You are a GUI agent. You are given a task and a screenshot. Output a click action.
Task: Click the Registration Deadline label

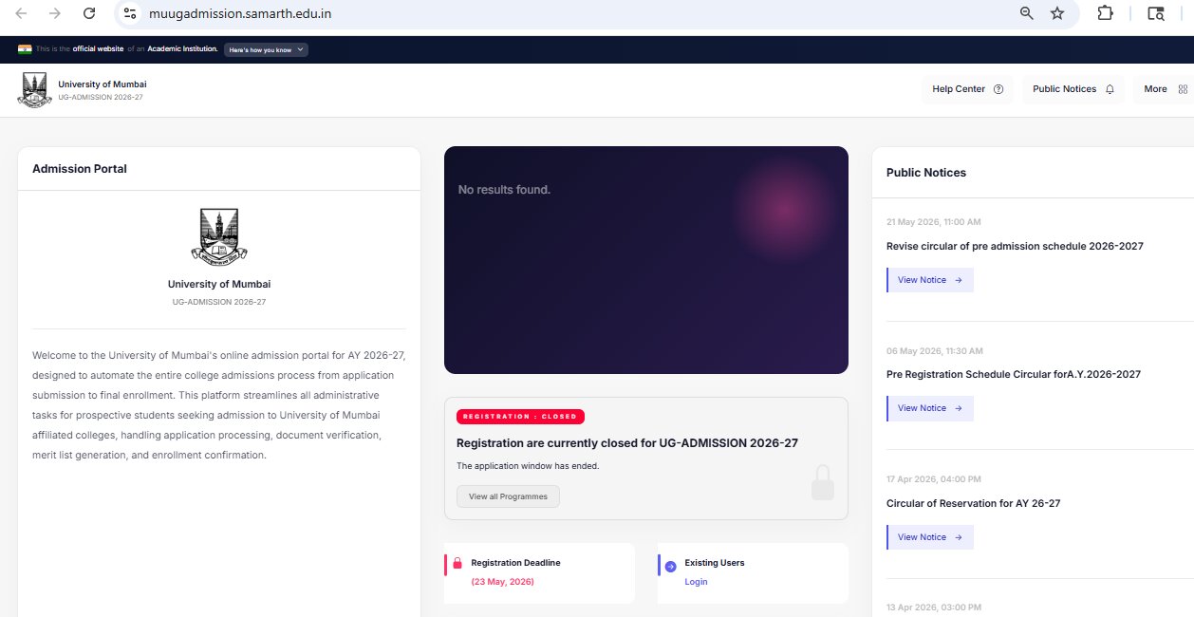pyautogui.click(x=515, y=563)
